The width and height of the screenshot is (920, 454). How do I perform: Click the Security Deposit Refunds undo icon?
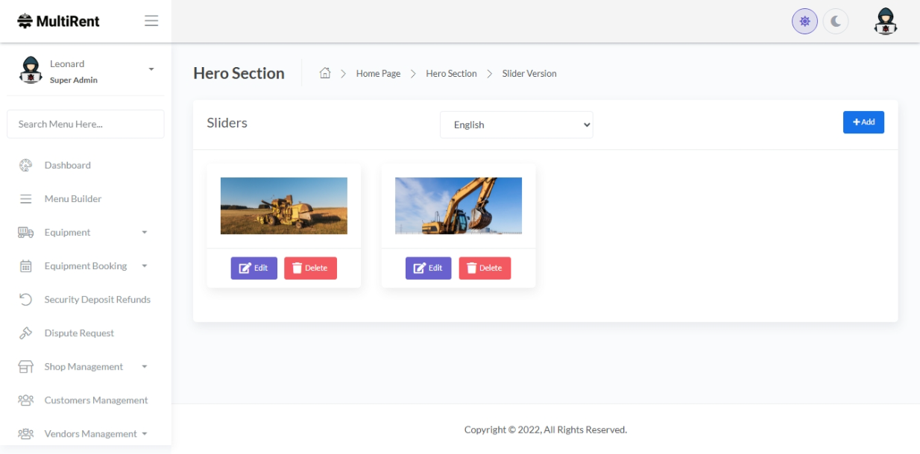[25, 300]
